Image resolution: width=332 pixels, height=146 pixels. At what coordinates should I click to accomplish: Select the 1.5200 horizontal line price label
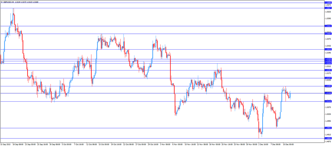click(x=328, y=86)
